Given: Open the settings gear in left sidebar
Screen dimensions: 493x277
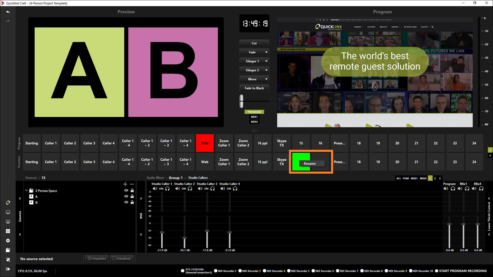Looking at the screenshot, I should coord(8,241).
